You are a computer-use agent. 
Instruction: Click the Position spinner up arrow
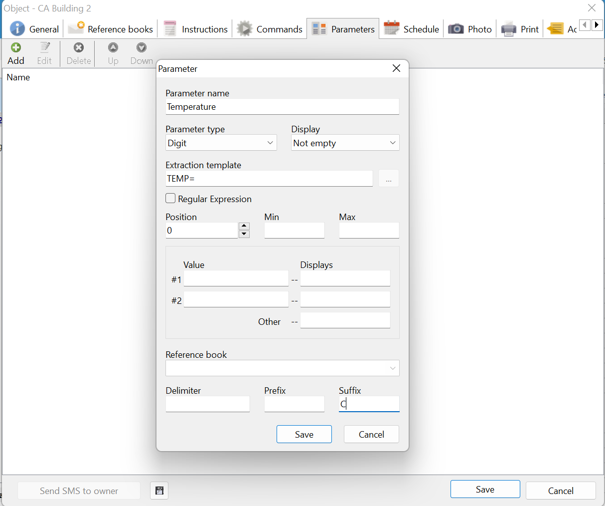click(244, 226)
